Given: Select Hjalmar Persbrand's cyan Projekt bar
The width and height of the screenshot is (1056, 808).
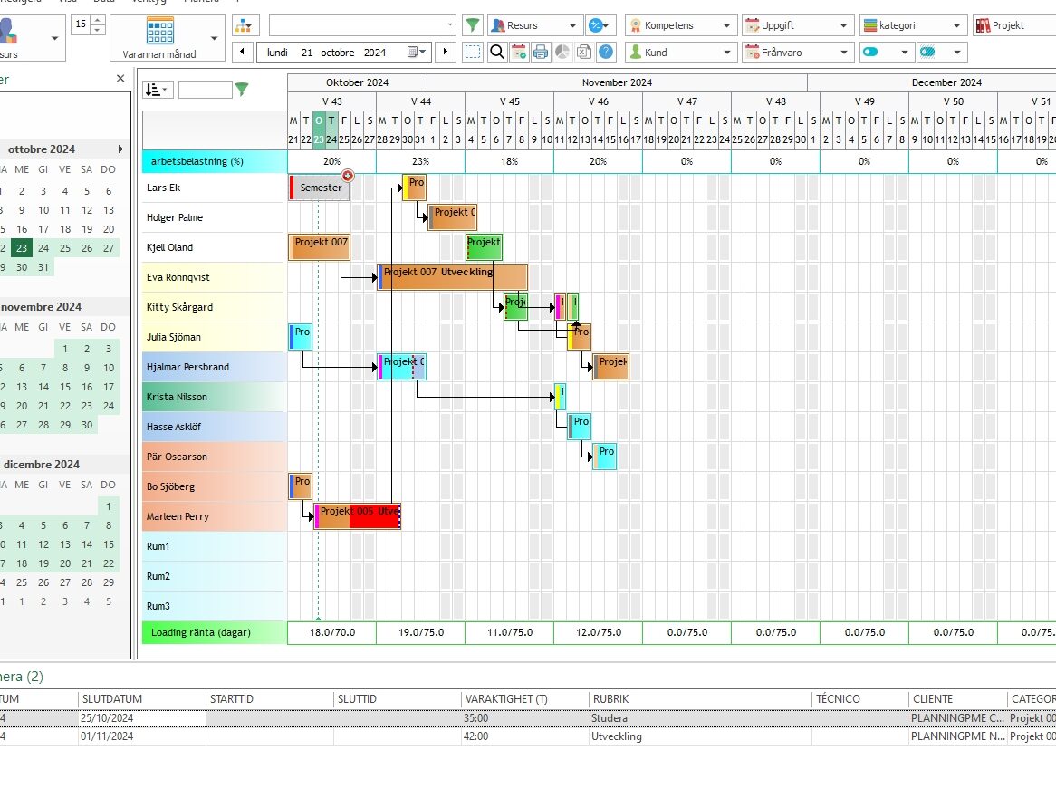Looking at the screenshot, I should [402, 367].
